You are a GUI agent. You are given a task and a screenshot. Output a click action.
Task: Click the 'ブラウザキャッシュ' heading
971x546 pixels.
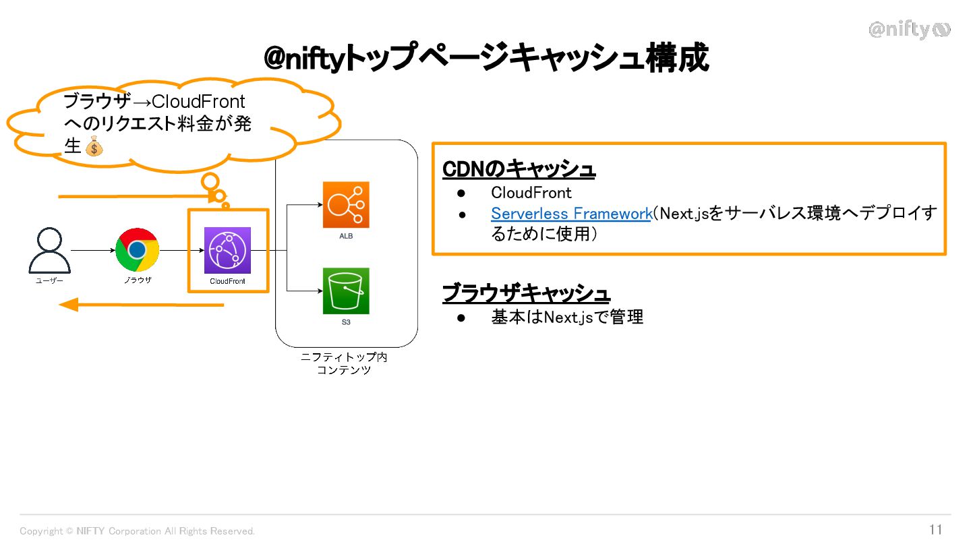click(x=526, y=293)
